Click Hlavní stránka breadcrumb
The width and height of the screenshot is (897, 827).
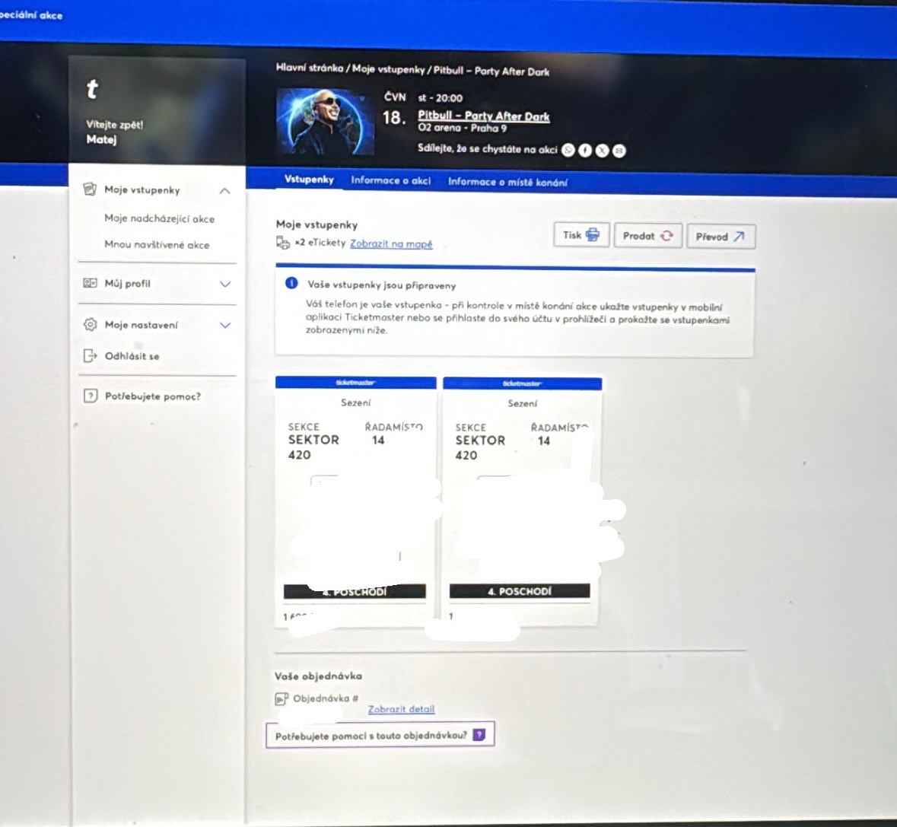310,68
